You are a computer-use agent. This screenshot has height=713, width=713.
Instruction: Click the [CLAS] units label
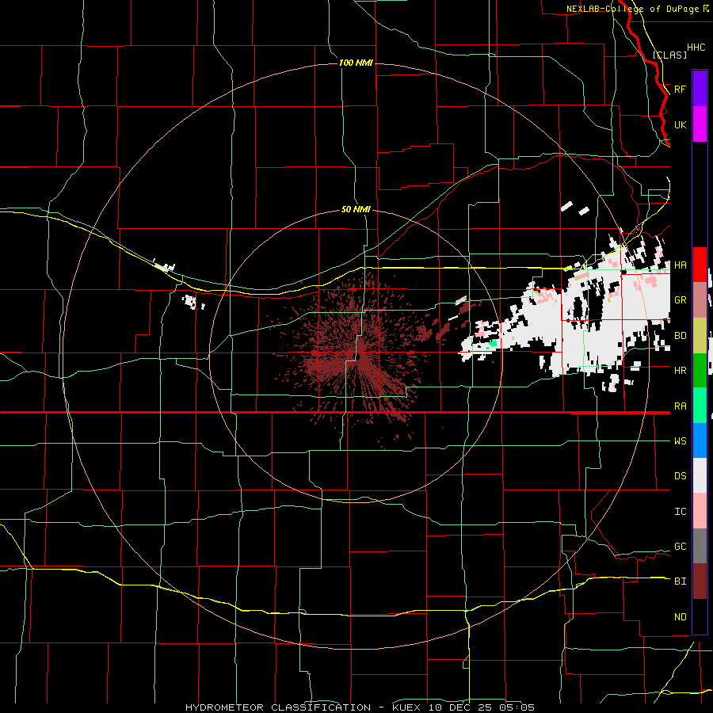pyautogui.click(x=669, y=55)
